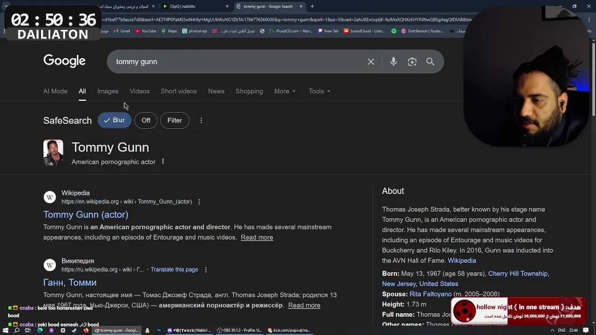The image size is (596, 335).
Task: Click Translate this page link
Action: [174, 270]
